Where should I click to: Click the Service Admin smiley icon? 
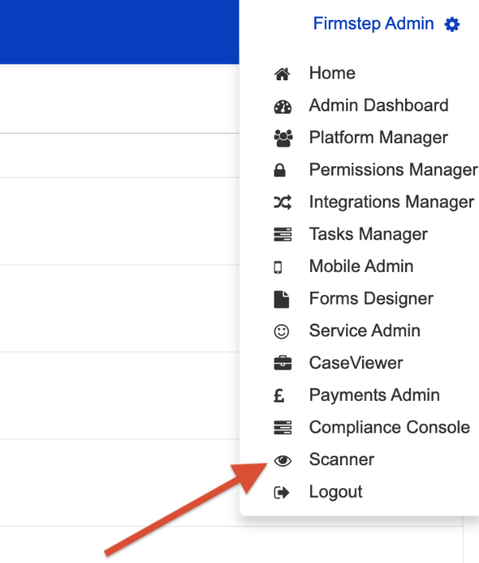[x=282, y=332]
